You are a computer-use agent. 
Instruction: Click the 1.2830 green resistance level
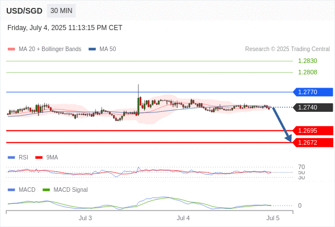[x=308, y=61]
